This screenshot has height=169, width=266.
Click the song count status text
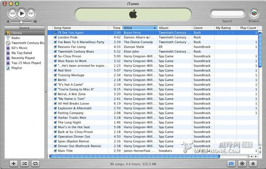point(133,164)
